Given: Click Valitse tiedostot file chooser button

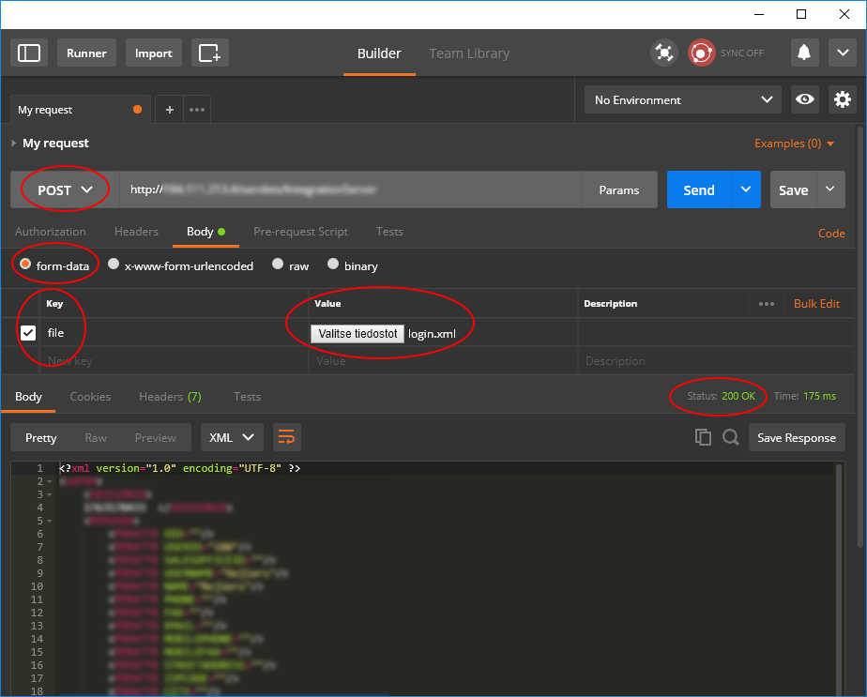Looking at the screenshot, I should [357, 334].
